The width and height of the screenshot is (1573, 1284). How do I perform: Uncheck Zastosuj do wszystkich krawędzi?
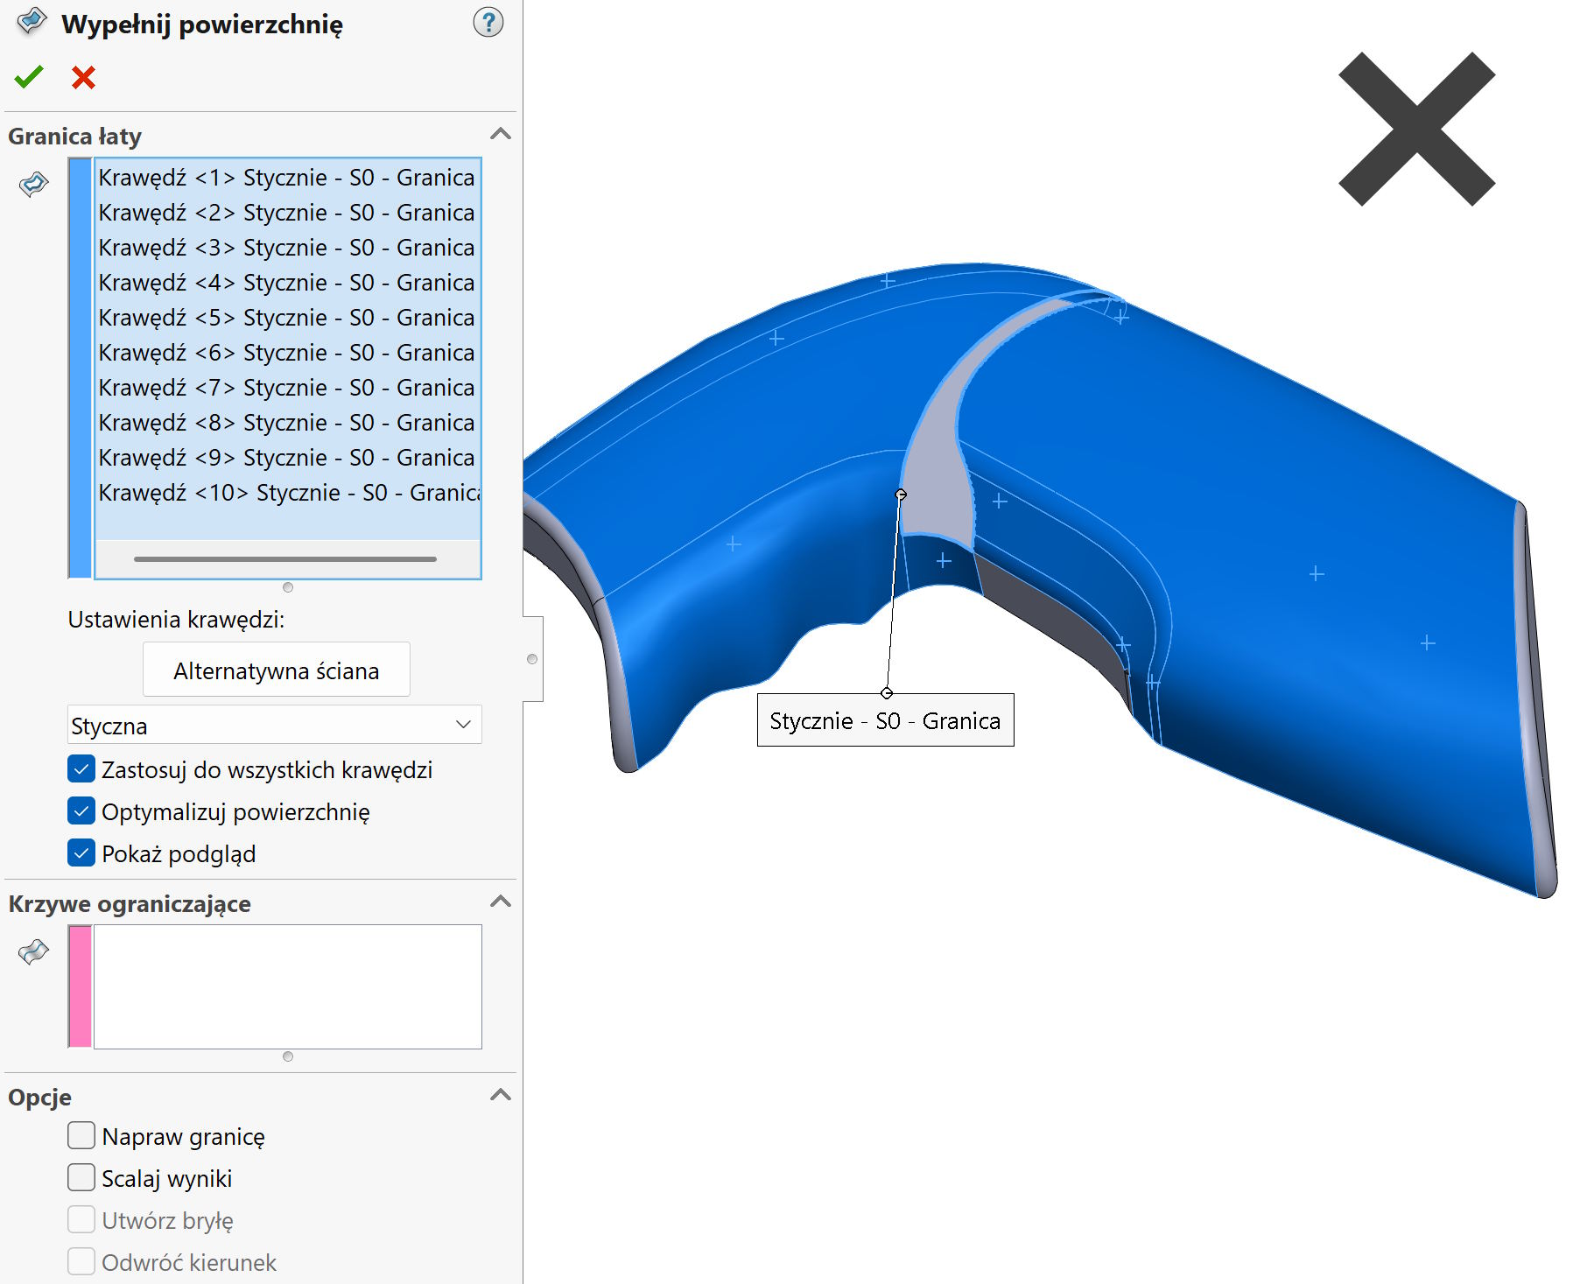[81, 769]
